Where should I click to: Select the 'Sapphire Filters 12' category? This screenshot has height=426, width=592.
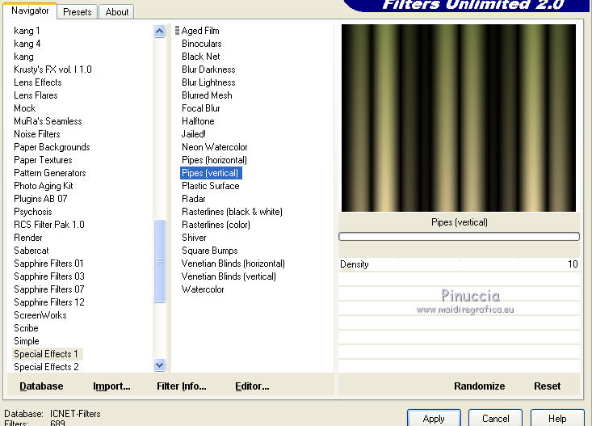click(49, 302)
